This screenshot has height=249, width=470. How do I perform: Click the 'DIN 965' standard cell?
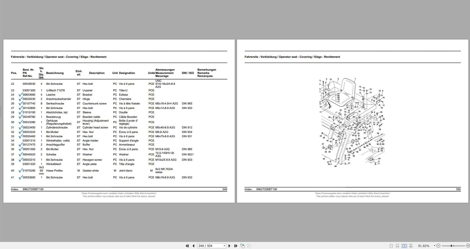pyautogui.click(x=187, y=103)
